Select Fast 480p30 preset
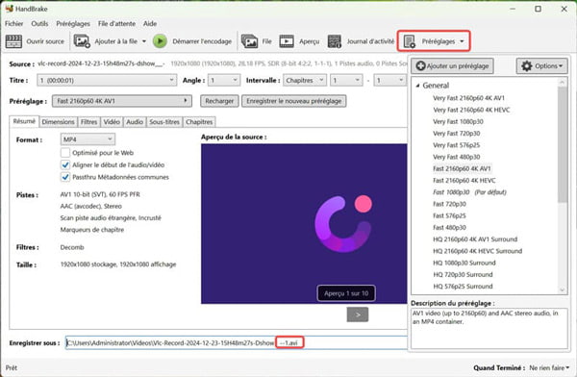This screenshot has height=377, width=577. (449, 228)
